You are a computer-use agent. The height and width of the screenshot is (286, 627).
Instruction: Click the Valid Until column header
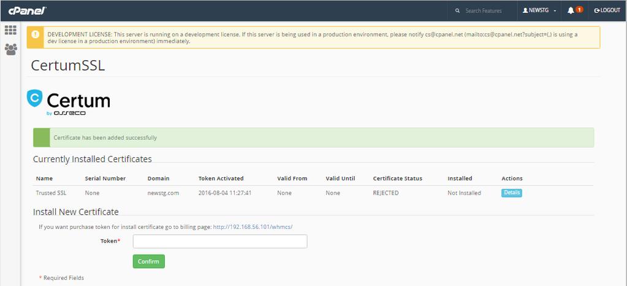tap(340, 178)
